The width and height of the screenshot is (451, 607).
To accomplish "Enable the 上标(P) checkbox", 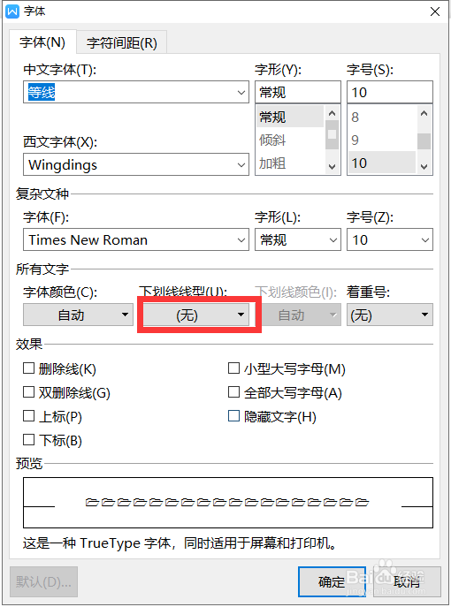I will [28, 416].
